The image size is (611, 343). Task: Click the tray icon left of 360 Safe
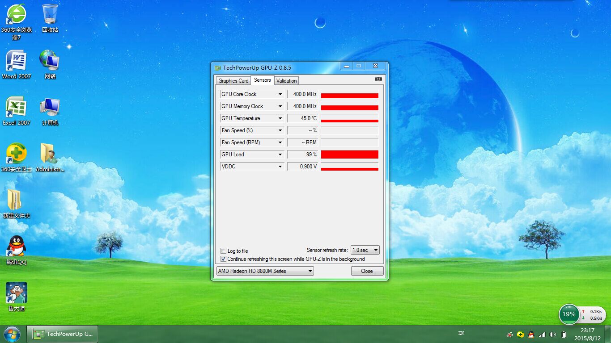tap(509, 334)
